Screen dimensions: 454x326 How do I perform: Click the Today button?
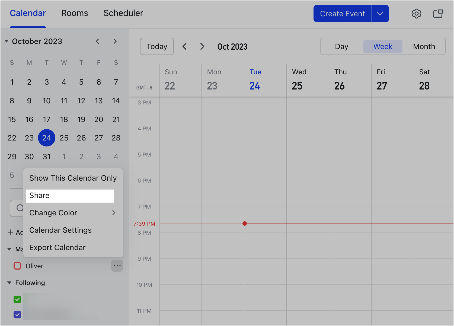tap(157, 46)
